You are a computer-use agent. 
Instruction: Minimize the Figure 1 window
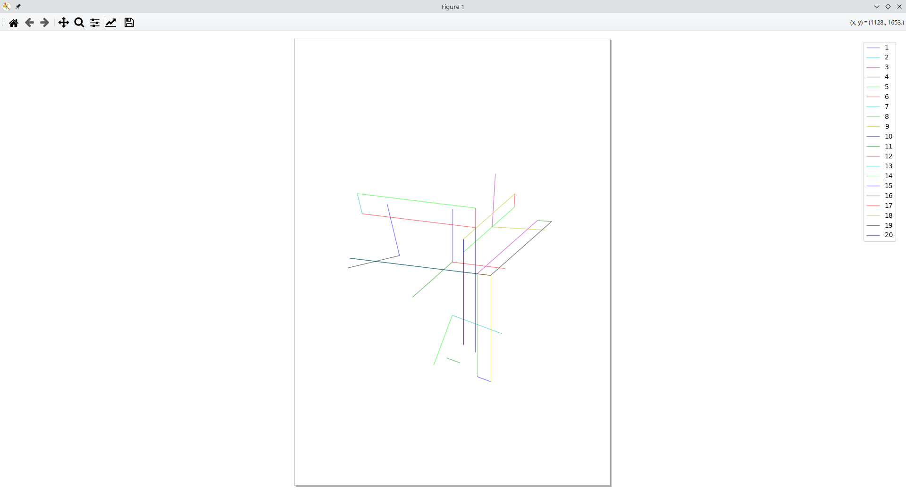click(x=877, y=7)
